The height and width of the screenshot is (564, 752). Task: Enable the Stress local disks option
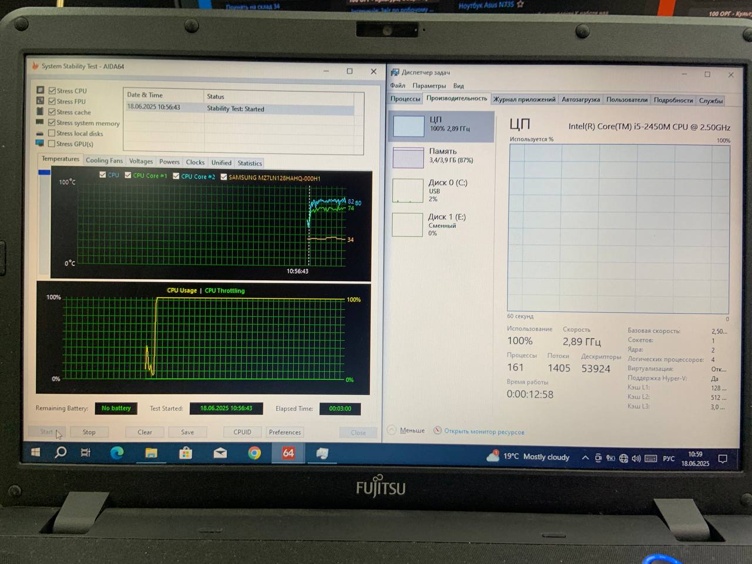52,133
